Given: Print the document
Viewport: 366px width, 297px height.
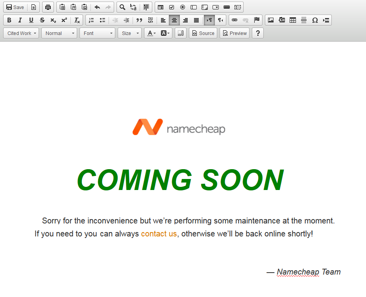Looking at the screenshot, I should coord(48,7).
